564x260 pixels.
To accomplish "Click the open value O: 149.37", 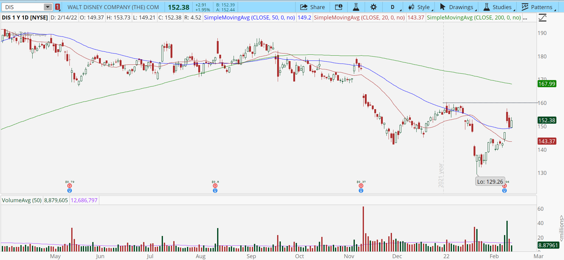I will pos(92,18).
